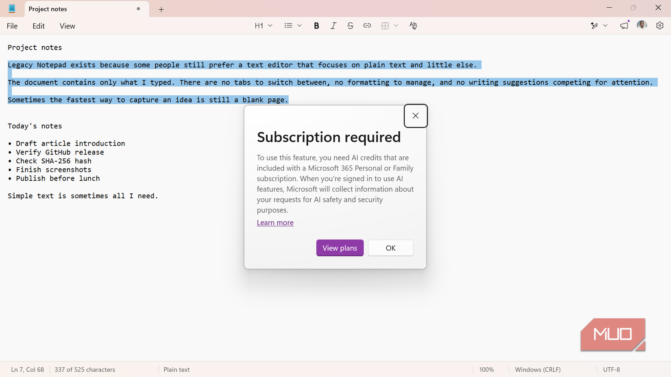The height and width of the screenshot is (377, 671).
Task: Click 'Simple text is sometimes all I need.' line
Action: pyautogui.click(x=83, y=196)
